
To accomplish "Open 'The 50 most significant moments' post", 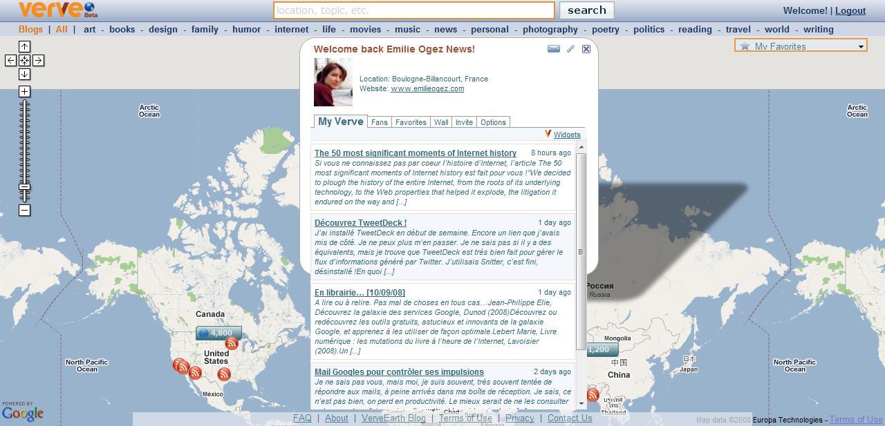I will point(416,153).
